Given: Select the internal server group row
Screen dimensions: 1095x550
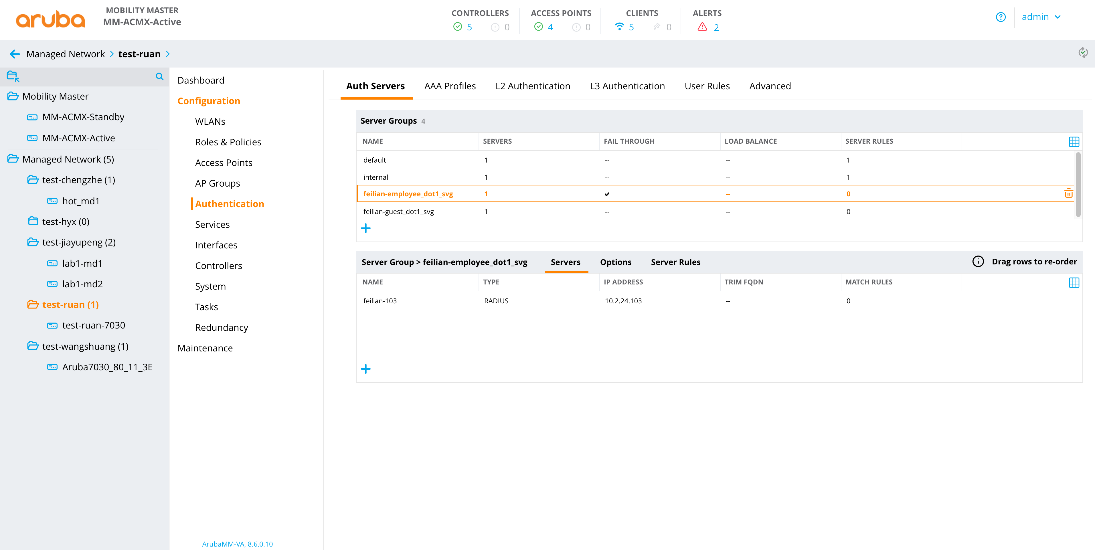Looking at the screenshot, I should 715,177.
